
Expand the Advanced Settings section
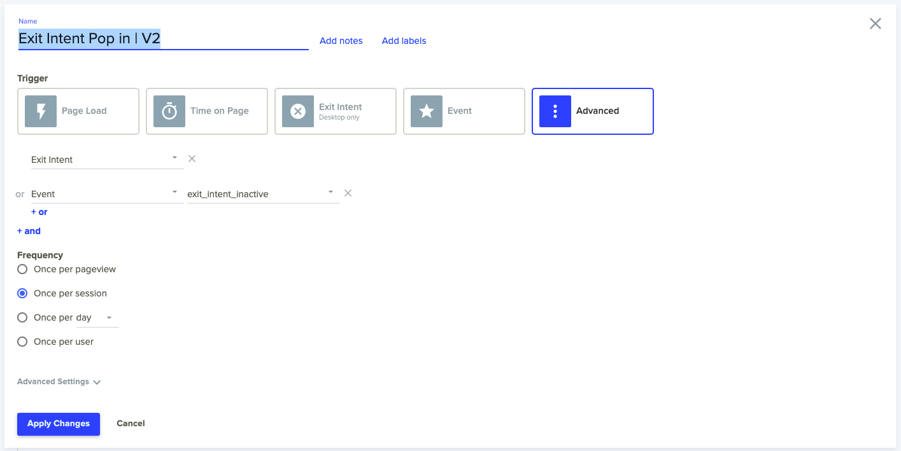[x=59, y=382]
